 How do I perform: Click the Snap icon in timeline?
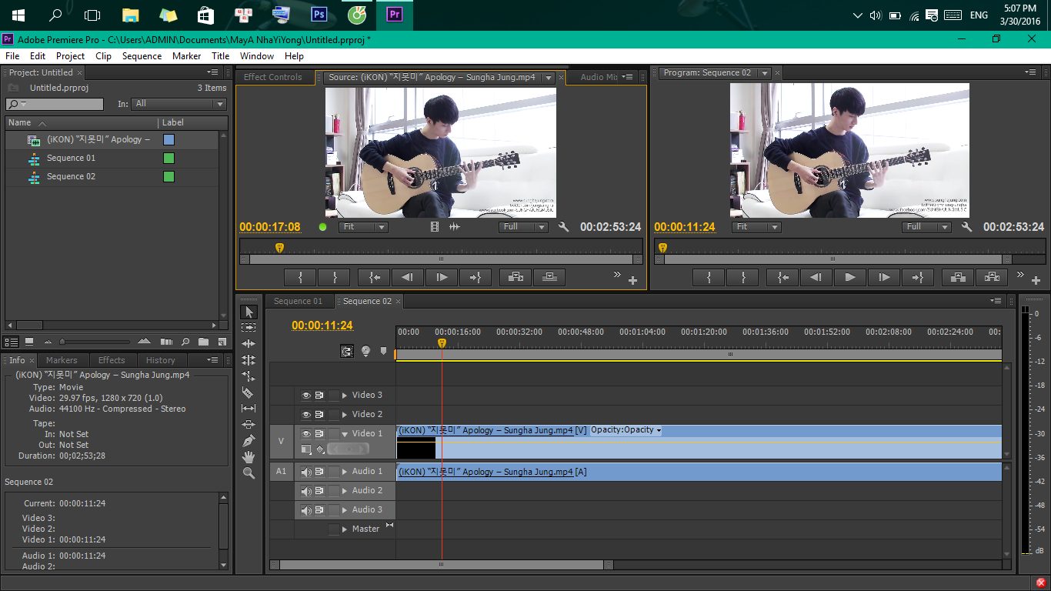[347, 351]
